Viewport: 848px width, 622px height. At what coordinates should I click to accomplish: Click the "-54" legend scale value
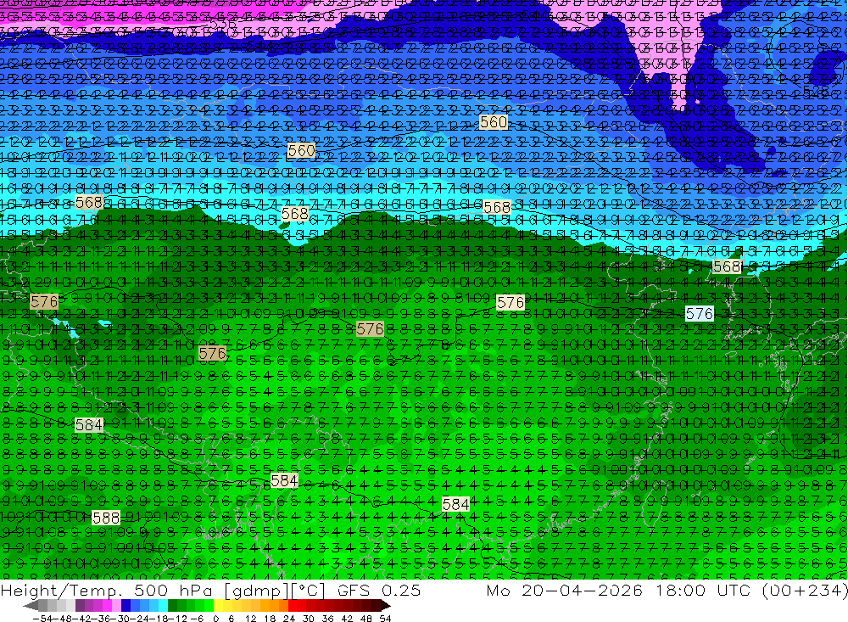(x=42, y=619)
